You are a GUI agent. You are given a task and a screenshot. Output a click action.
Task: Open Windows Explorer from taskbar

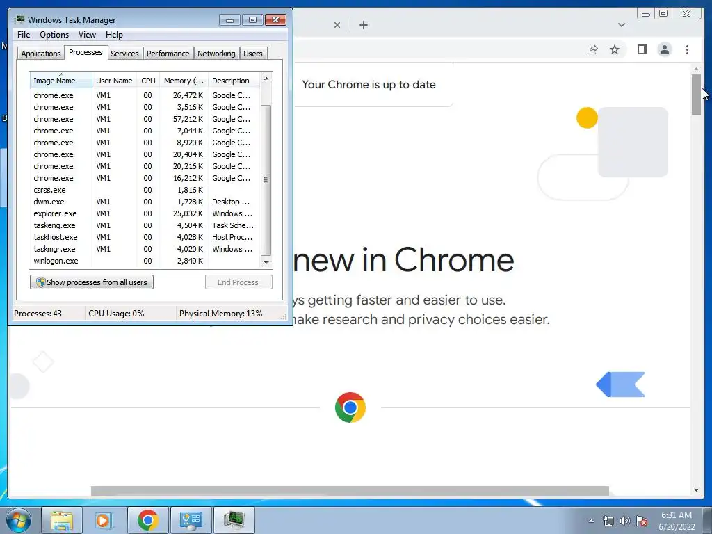(x=62, y=520)
